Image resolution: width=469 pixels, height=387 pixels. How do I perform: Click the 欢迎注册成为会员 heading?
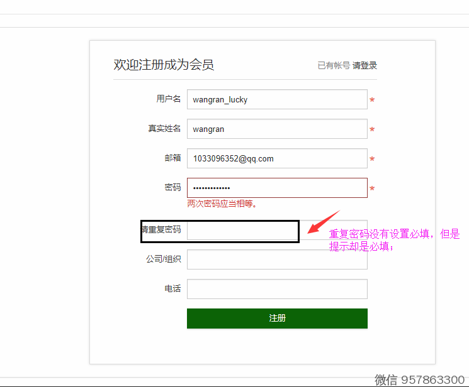[x=164, y=65]
